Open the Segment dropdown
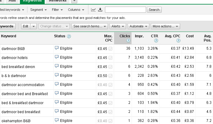213x124 pixels. pyautogui.click(x=38, y=10)
